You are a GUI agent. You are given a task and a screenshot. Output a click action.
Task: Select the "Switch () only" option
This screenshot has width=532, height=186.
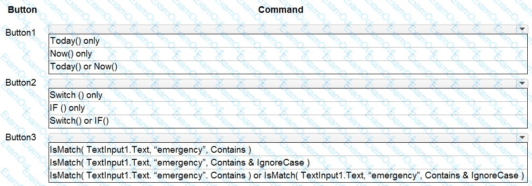(288, 95)
